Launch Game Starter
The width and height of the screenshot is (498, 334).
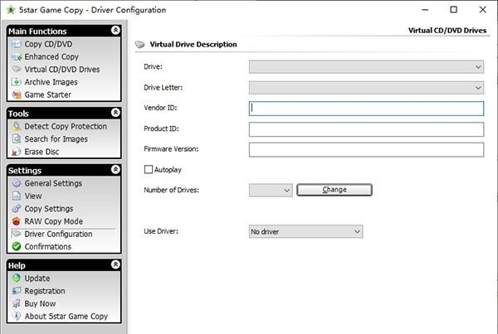pos(48,94)
